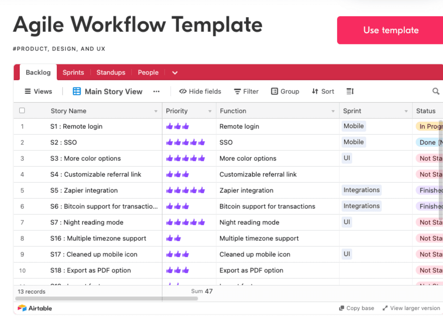Open the Views sidebar hamburger icon
Viewport: 443px width, 319px height.
(28, 91)
